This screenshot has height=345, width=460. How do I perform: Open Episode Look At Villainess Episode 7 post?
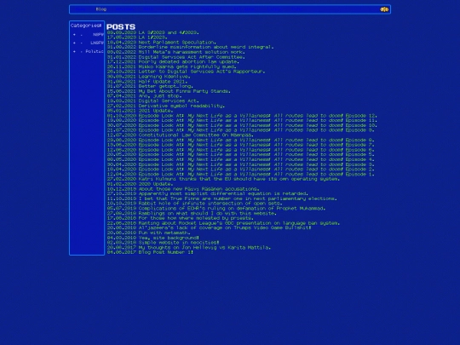[256, 145]
